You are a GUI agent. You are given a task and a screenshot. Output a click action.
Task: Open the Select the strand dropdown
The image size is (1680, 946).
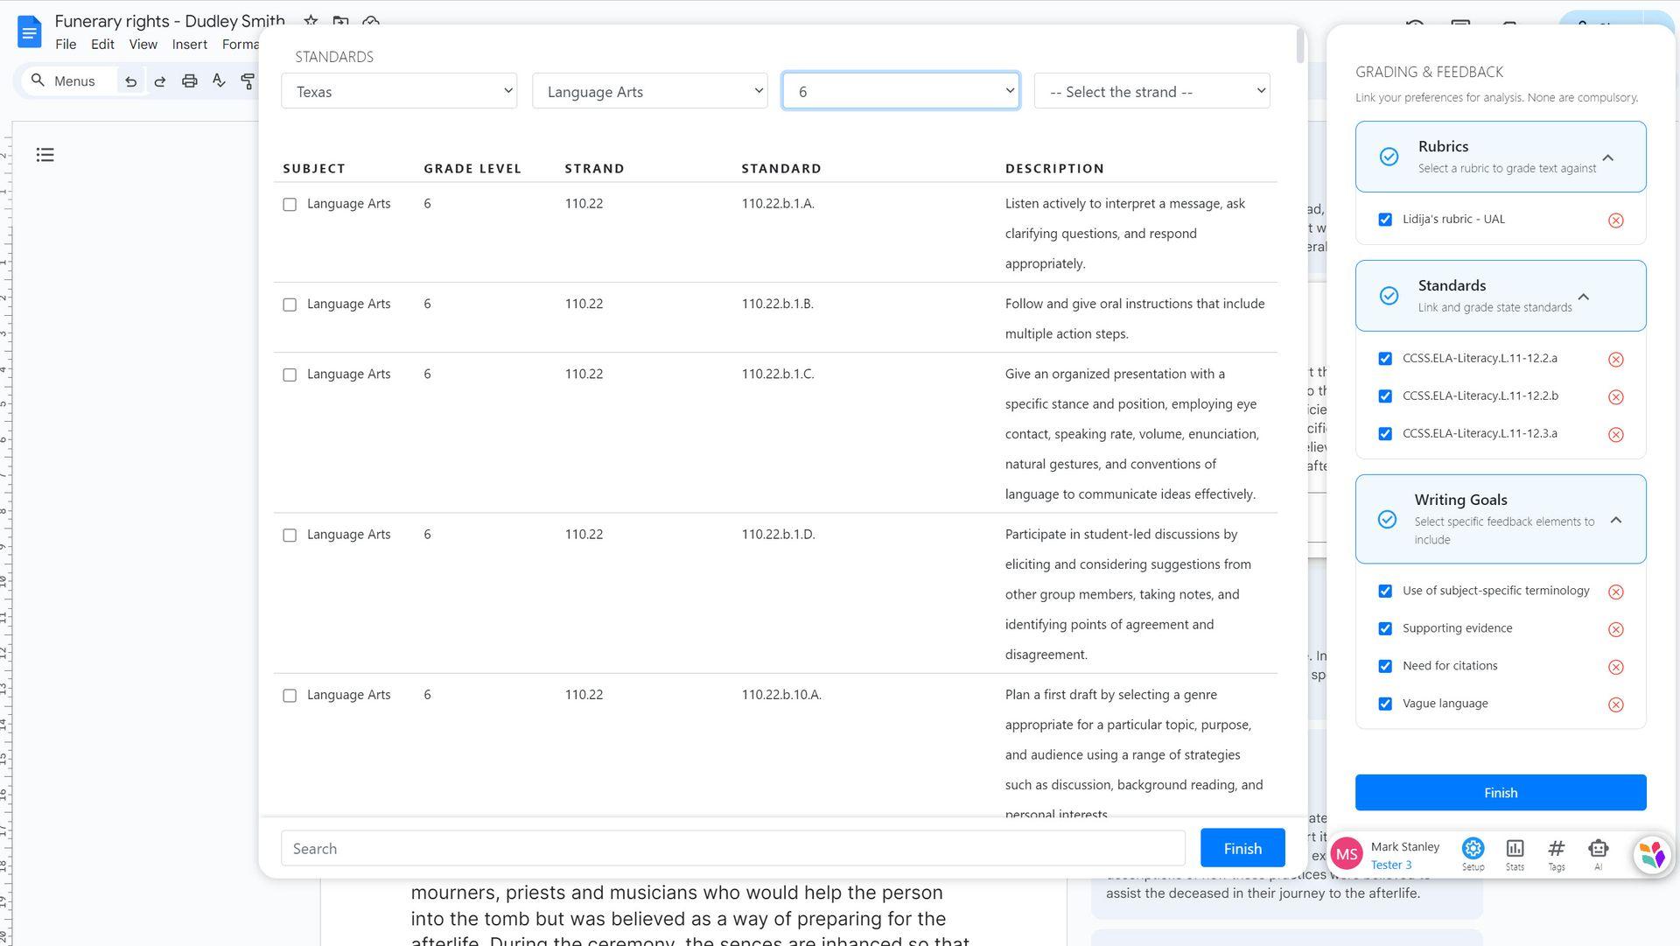[1151, 91]
